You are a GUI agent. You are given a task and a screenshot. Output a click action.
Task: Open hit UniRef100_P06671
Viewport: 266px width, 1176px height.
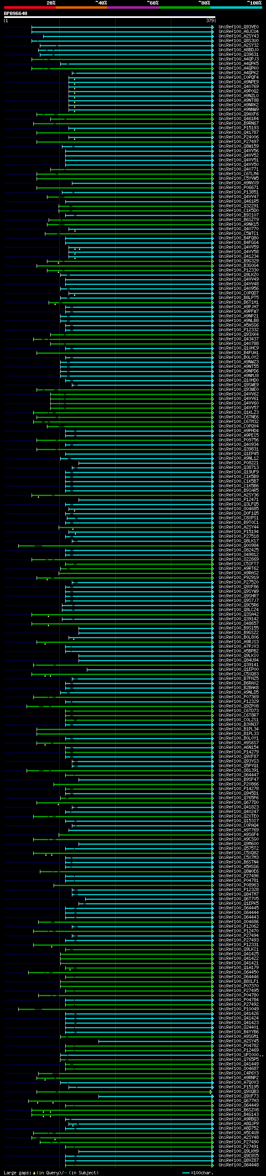pyautogui.click(x=238, y=187)
